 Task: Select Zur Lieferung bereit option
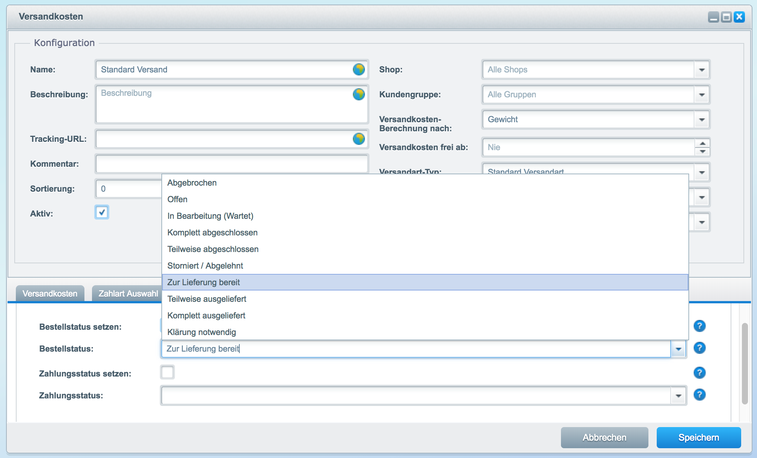coord(425,282)
